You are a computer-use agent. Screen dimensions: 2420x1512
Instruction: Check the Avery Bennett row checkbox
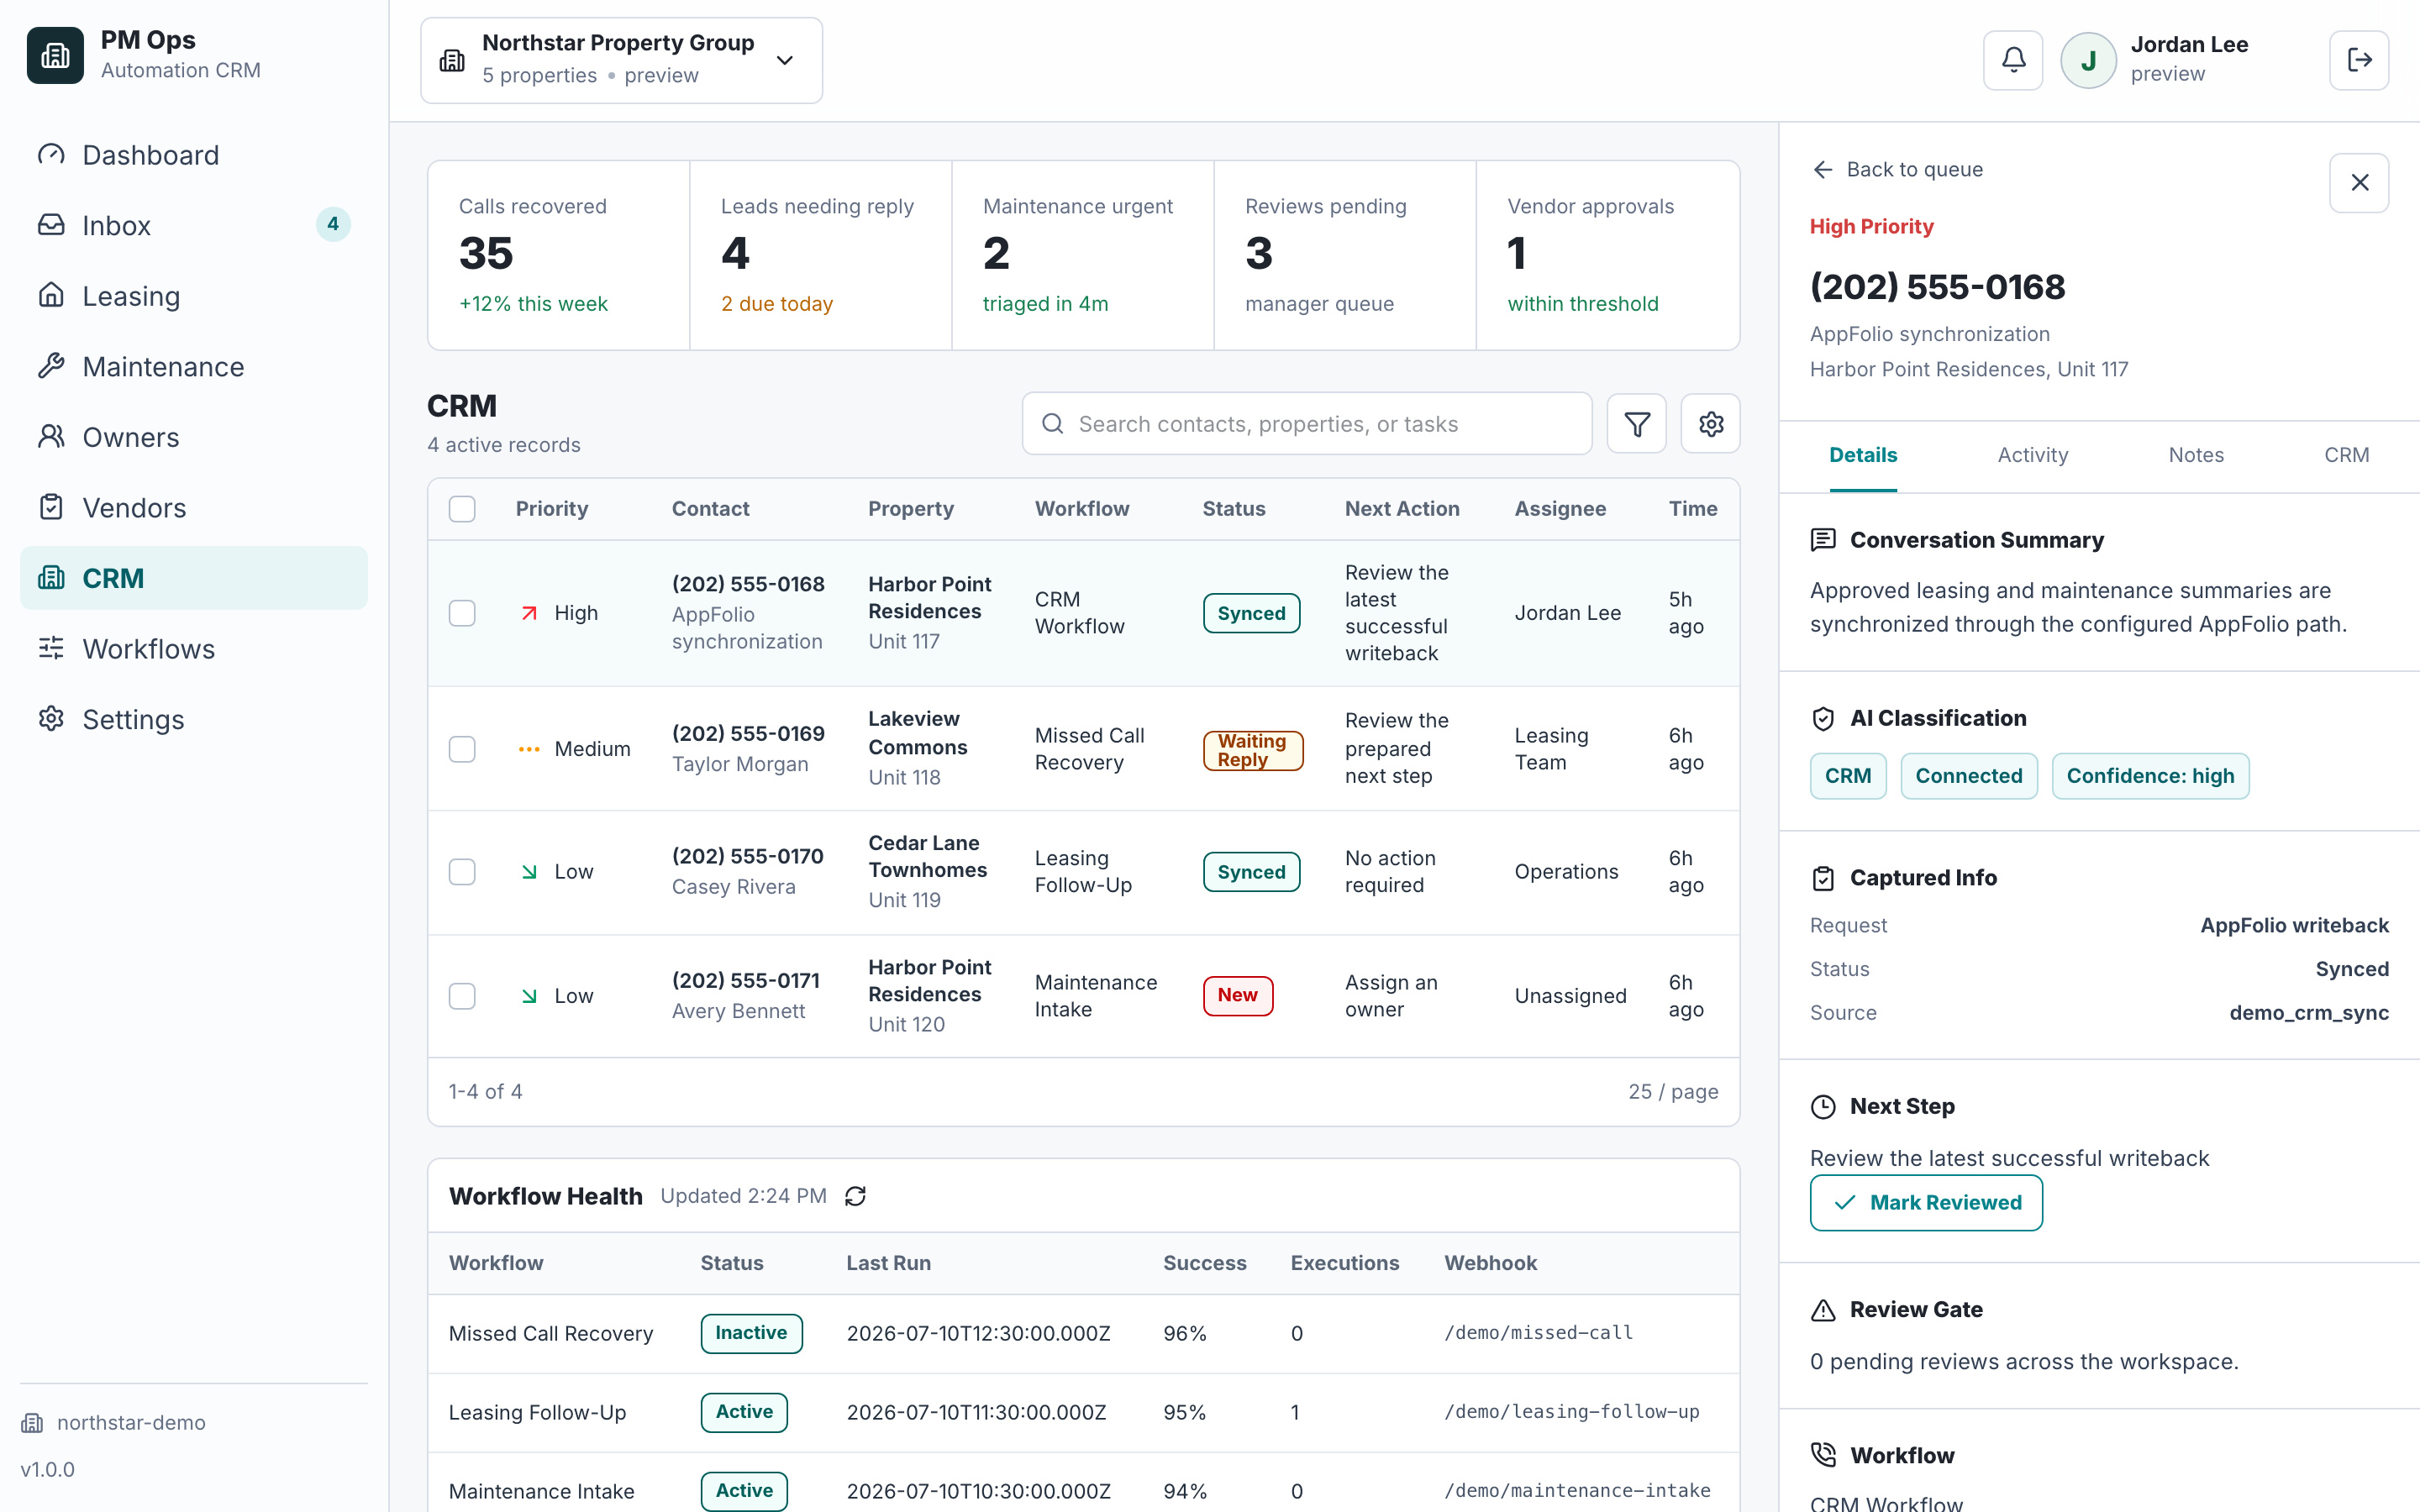pyautogui.click(x=462, y=996)
